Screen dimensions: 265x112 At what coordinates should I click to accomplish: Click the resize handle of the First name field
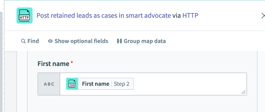coord(243,92)
